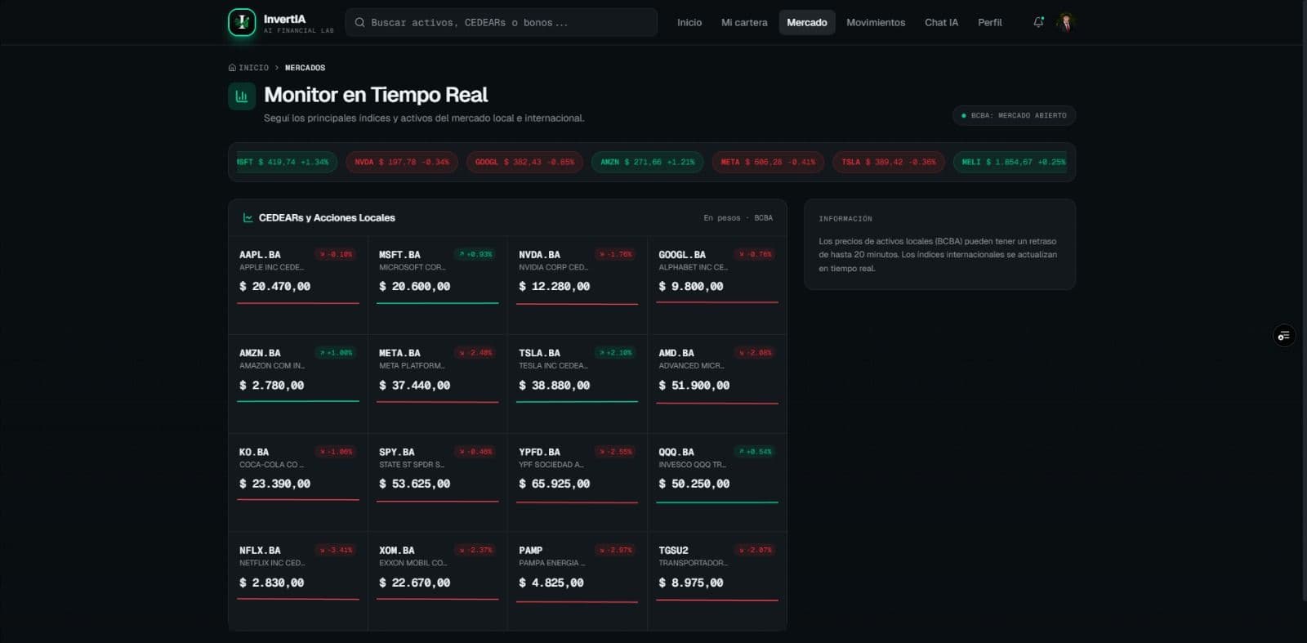Viewport: 1307px width, 643px height.
Task: Click the $ 20.470,00 price
Action: pos(274,287)
